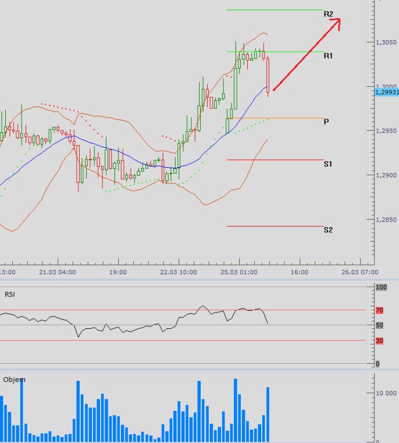Click the 22.03 10:00 time label
Viewport: 399px width, 443px height.
pos(179,272)
